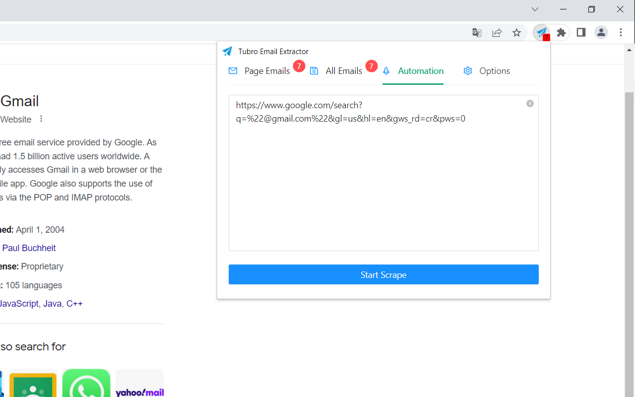Share this page via the share icon
Image resolution: width=635 pixels, height=397 pixels.
click(x=497, y=33)
